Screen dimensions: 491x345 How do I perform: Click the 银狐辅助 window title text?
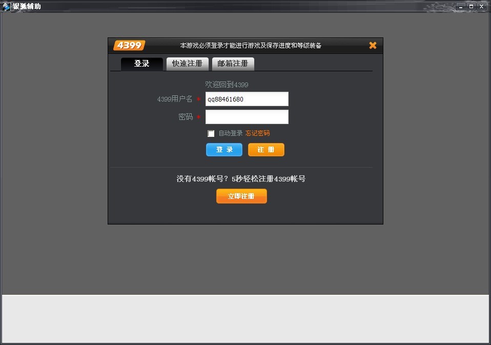pyautogui.click(x=27, y=6)
